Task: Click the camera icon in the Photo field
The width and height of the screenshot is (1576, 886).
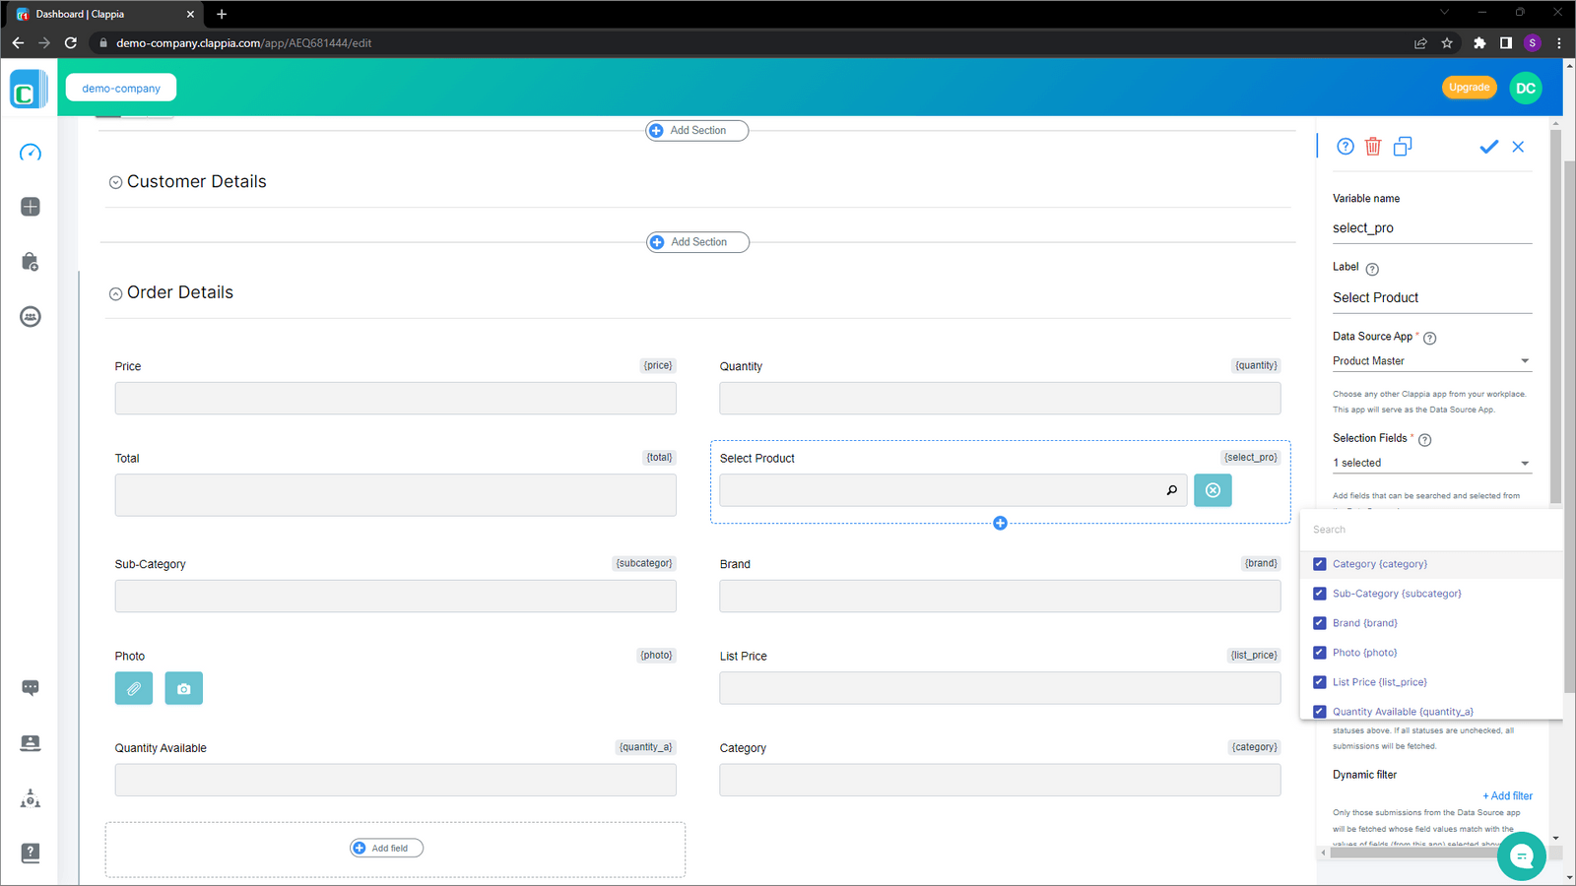Action: (183, 688)
